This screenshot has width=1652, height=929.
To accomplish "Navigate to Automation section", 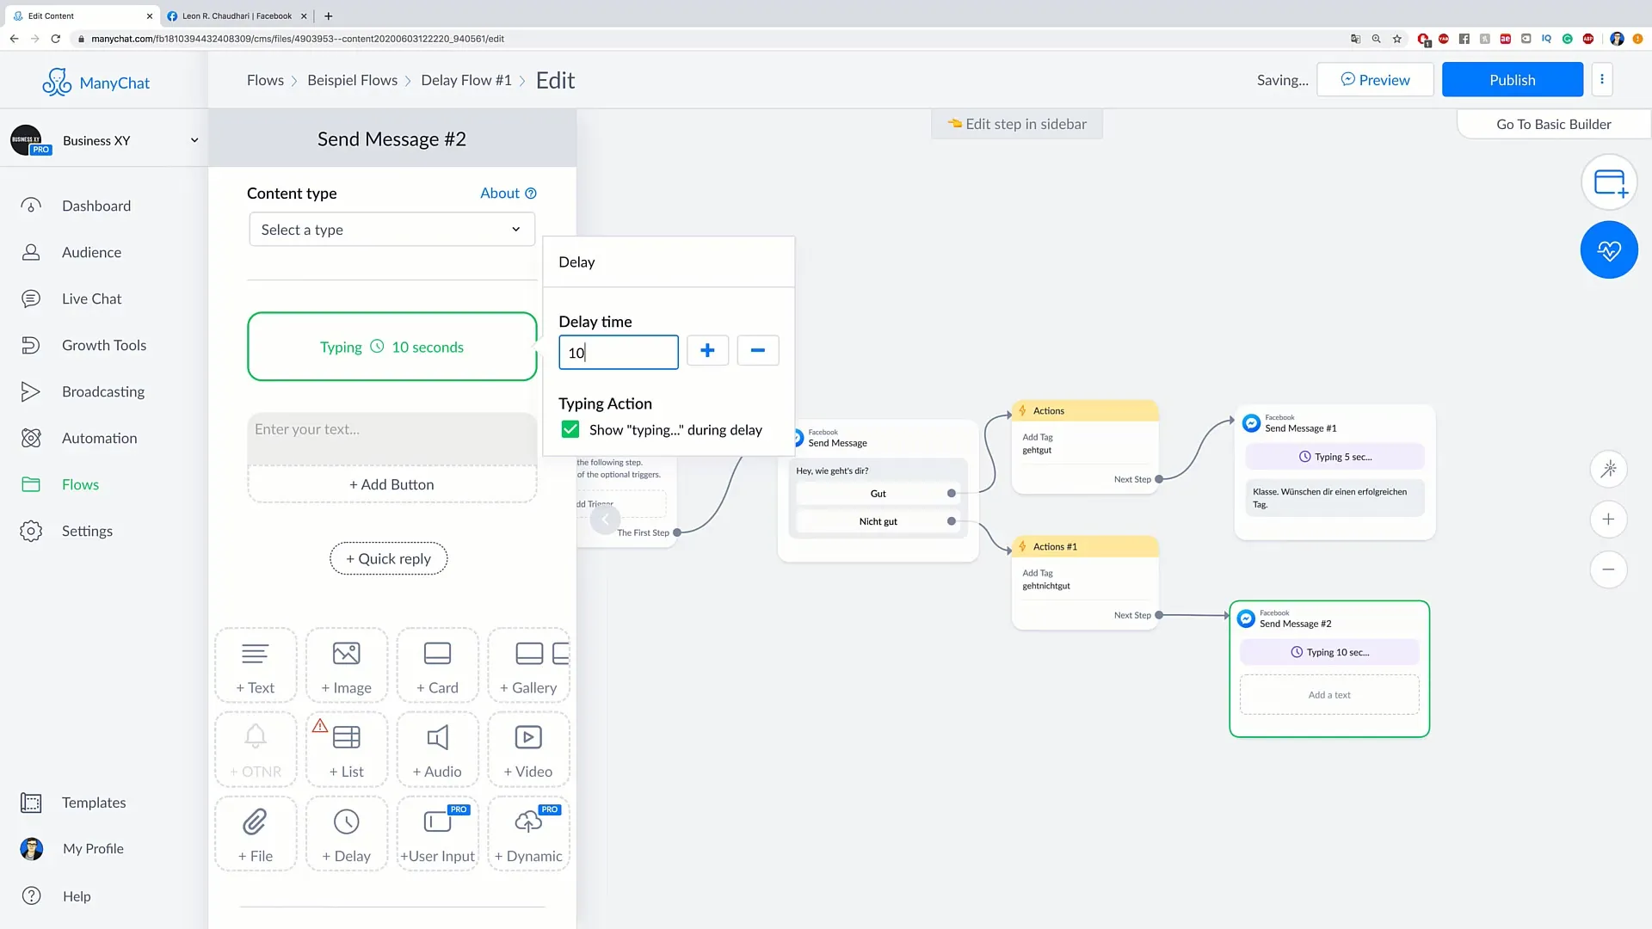I will click(99, 437).
